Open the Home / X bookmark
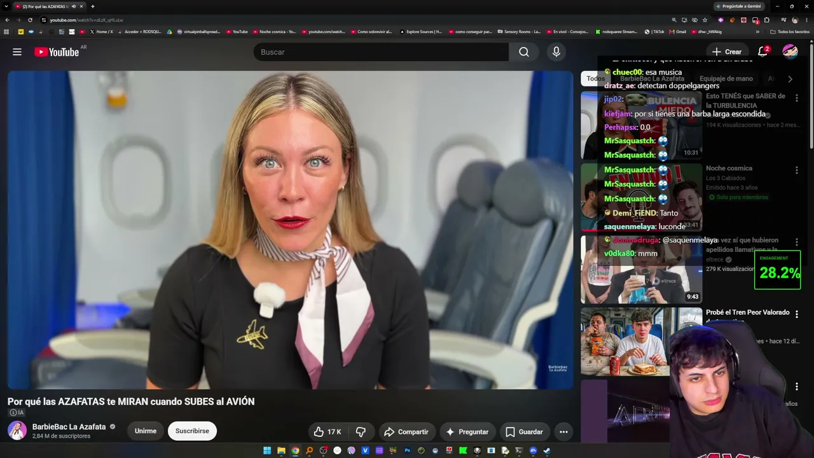This screenshot has height=458, width=814. pos(100,32)
